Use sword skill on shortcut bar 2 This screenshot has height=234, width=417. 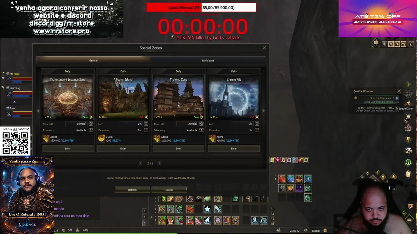[218, 209]
